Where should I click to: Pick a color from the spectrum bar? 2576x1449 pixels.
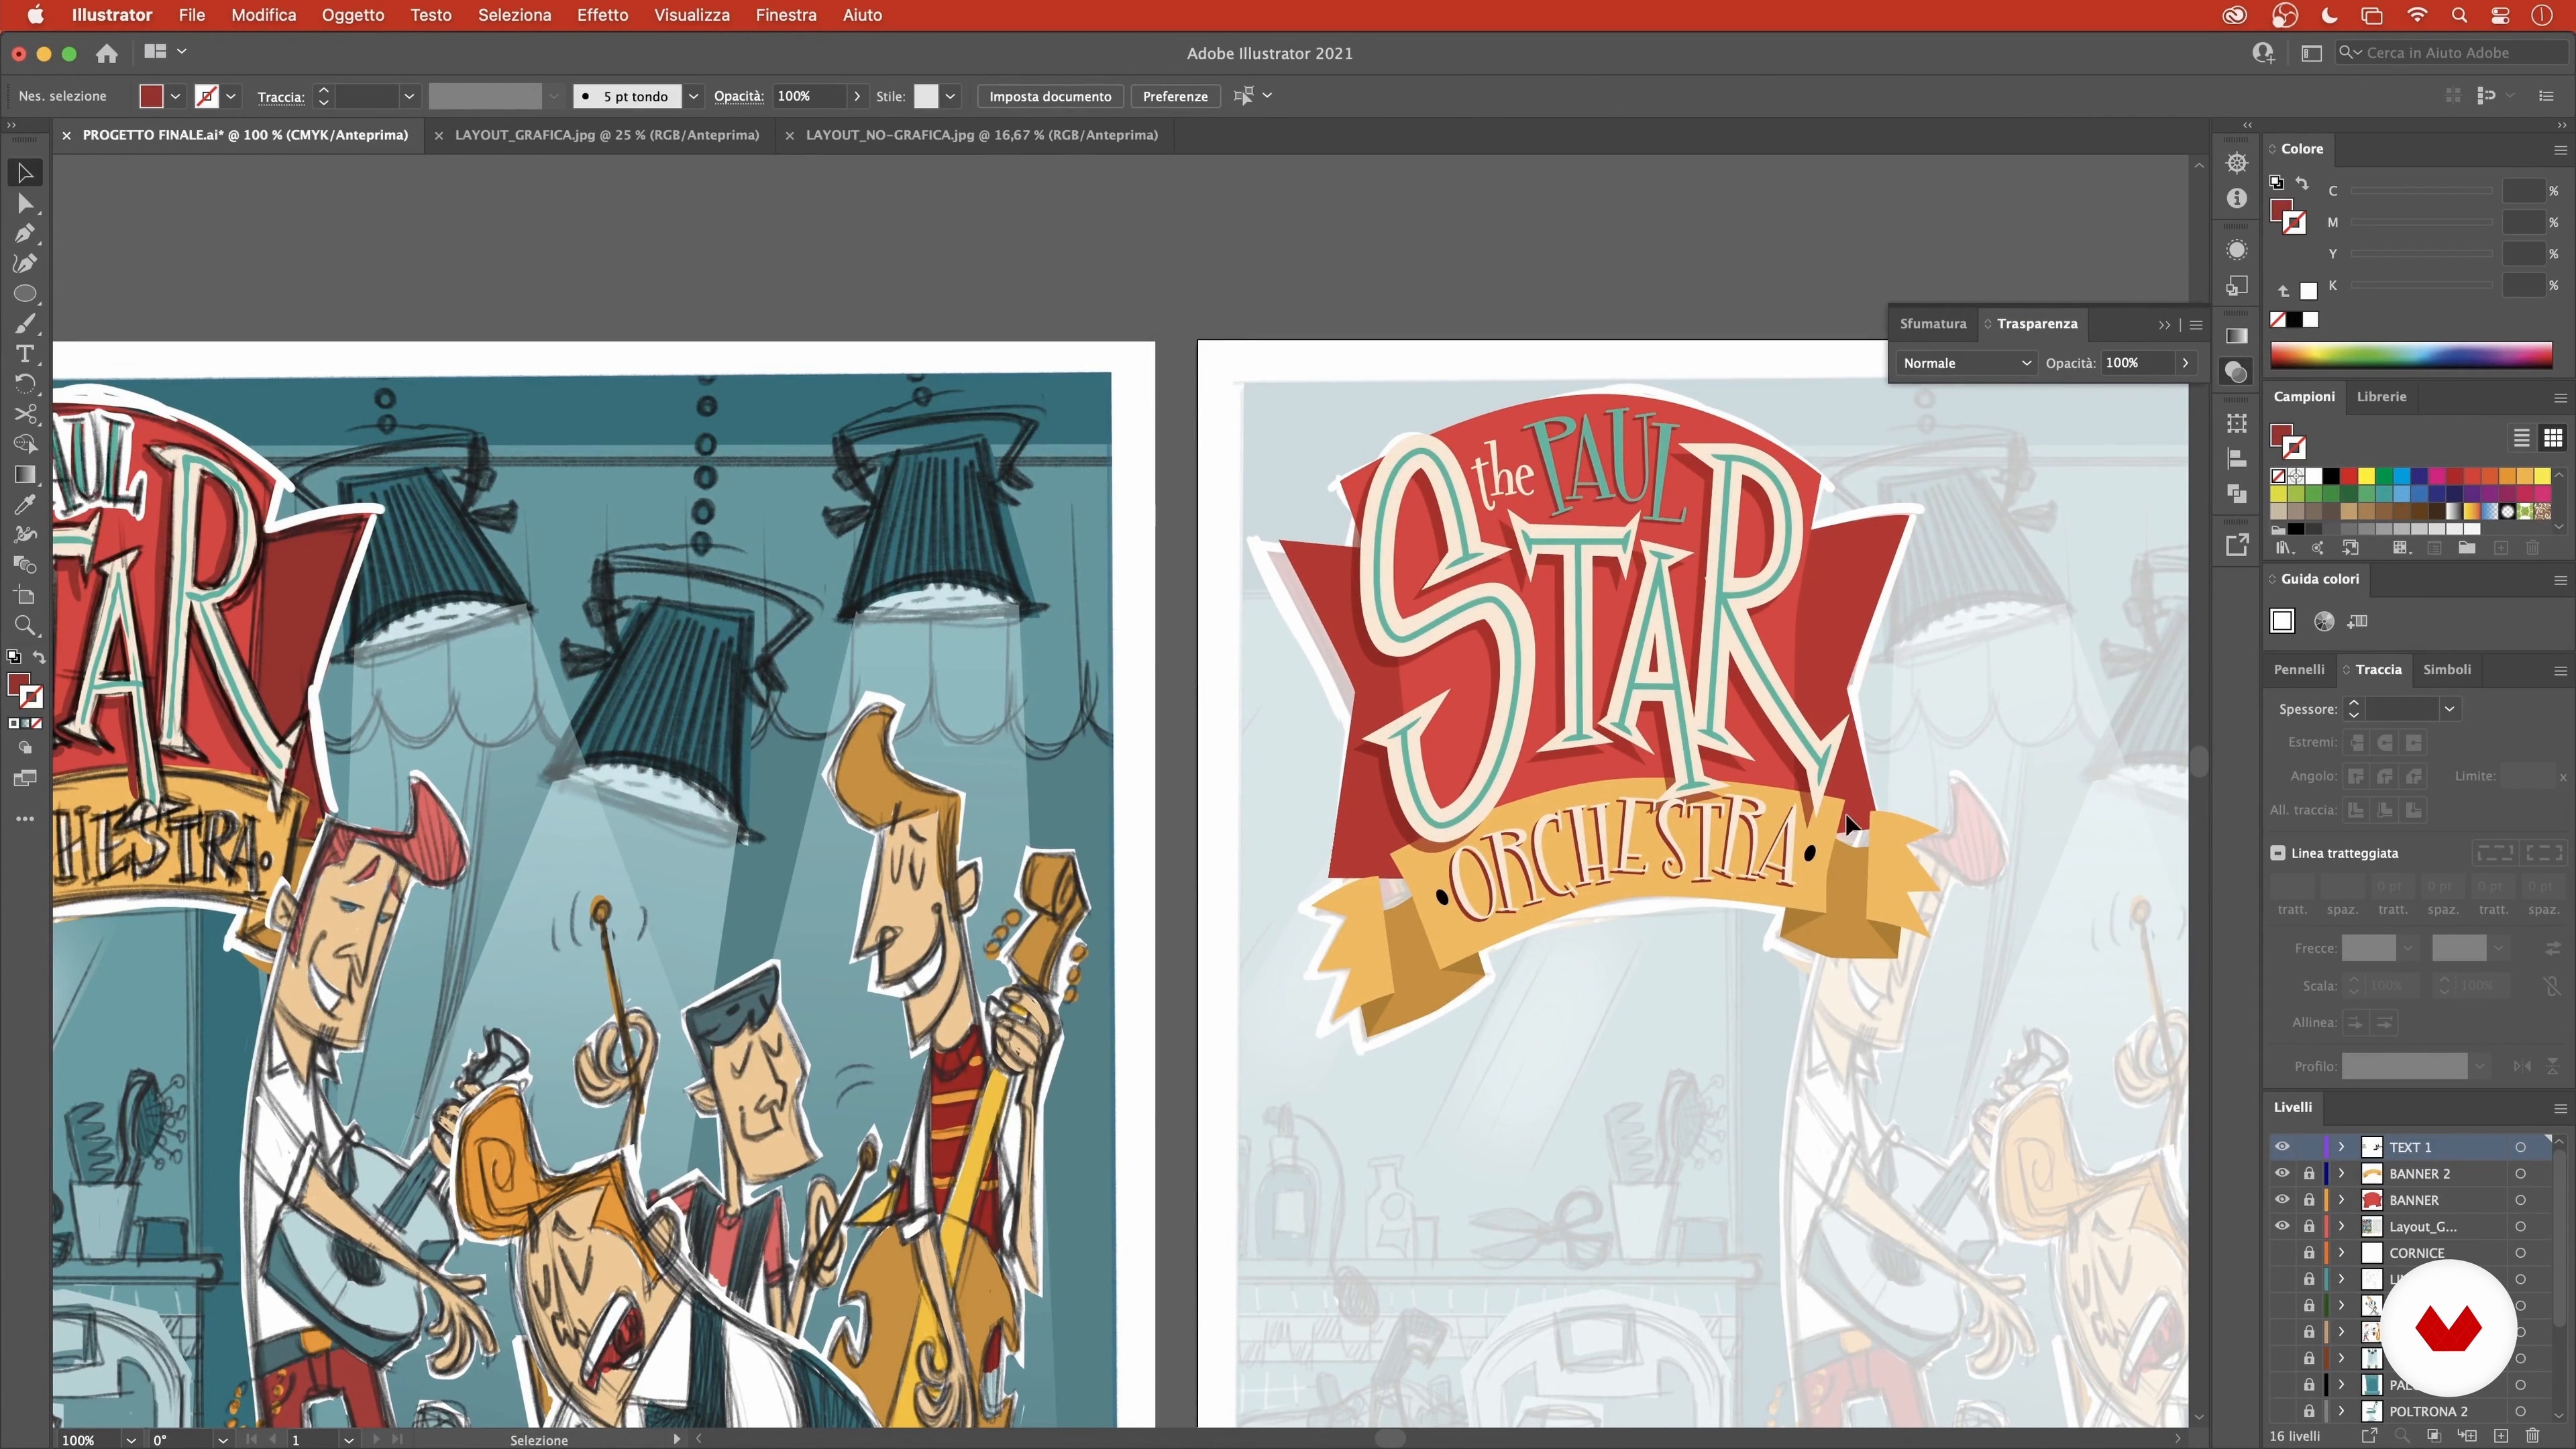click(2411, 355)
